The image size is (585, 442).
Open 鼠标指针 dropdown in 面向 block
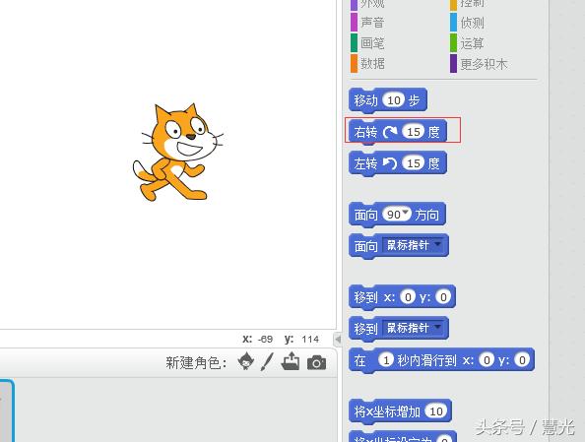tap(414, 245)
